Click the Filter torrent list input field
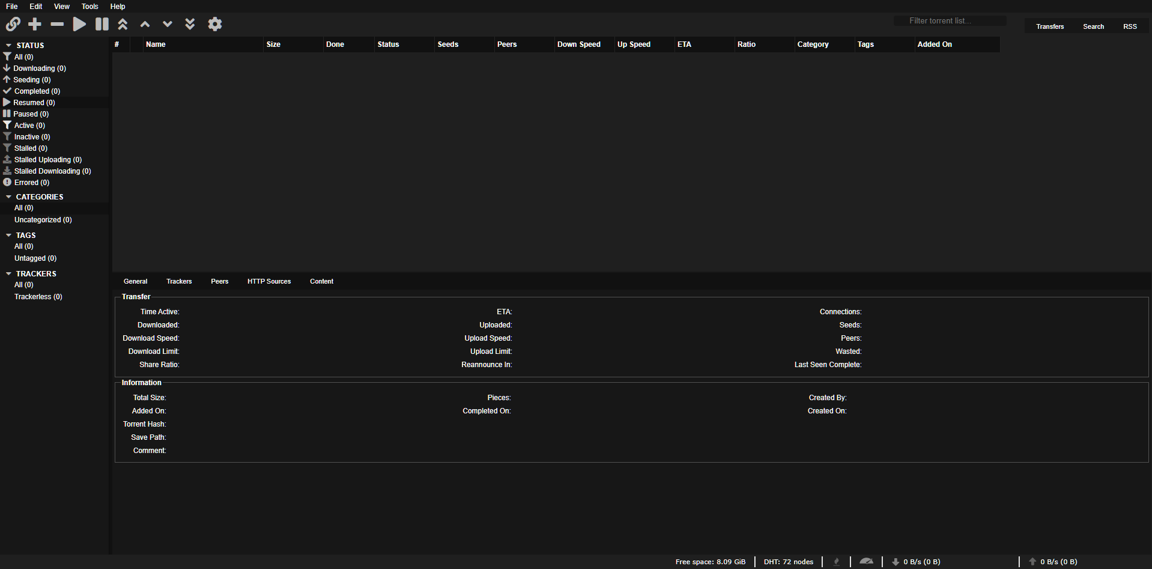 pos(949,20)
